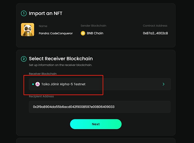Click the BNB Chain logo icon
The image size is (194, 143).
coord(83,33)
